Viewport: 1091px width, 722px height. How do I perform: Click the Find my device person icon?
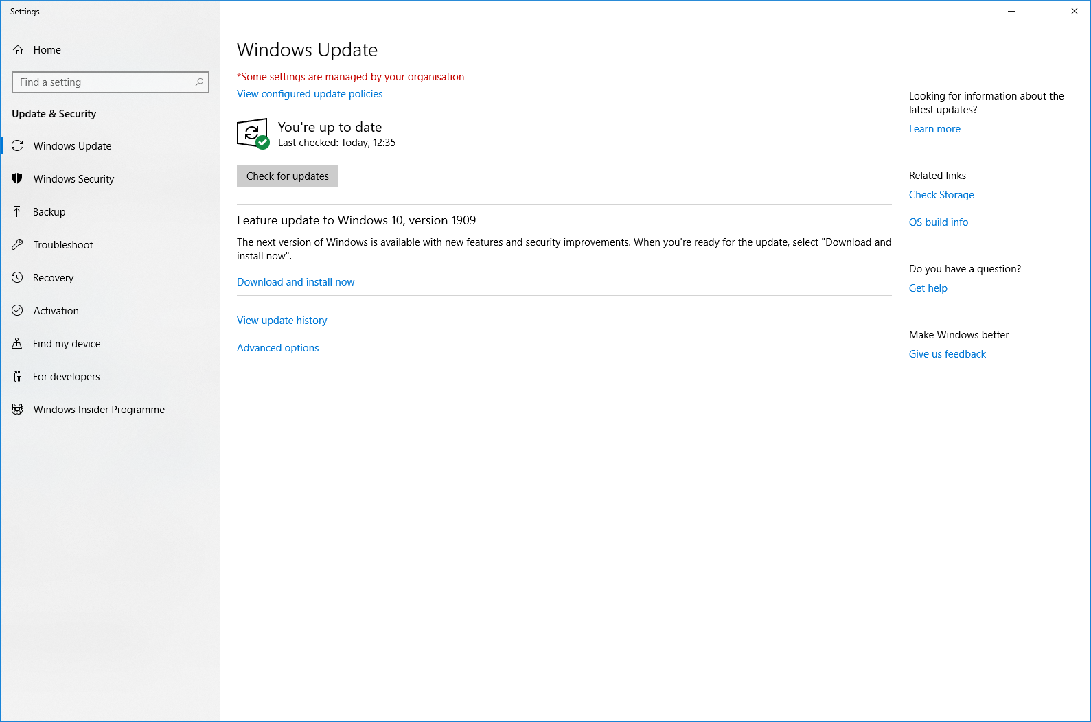coord(17,344)
